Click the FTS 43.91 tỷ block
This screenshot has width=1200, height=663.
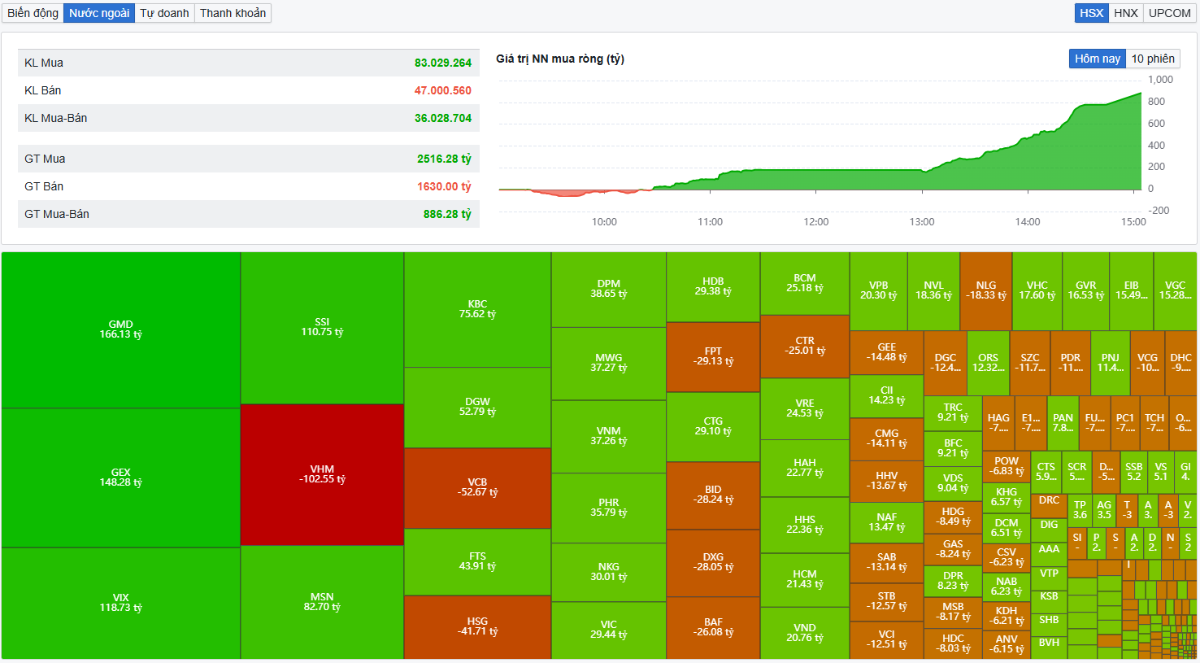(477, 561)
